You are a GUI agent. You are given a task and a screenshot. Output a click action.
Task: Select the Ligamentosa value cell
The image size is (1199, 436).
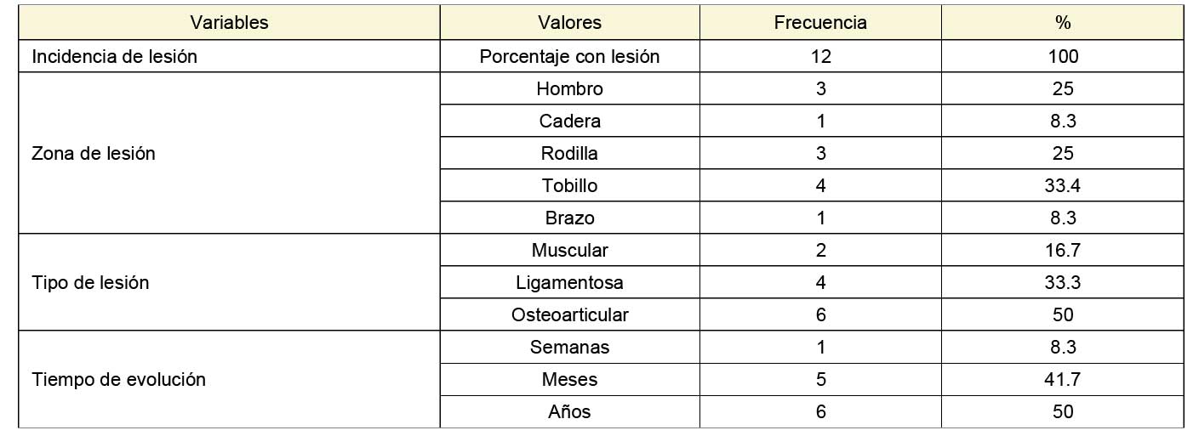pos(569,283)
